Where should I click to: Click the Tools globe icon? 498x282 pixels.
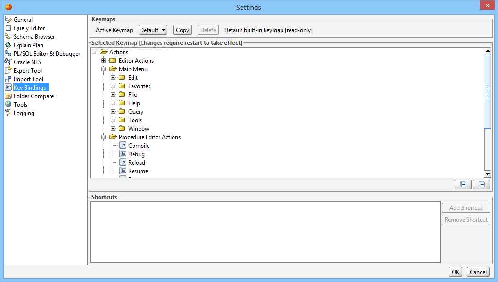click(x=8, y=105)
